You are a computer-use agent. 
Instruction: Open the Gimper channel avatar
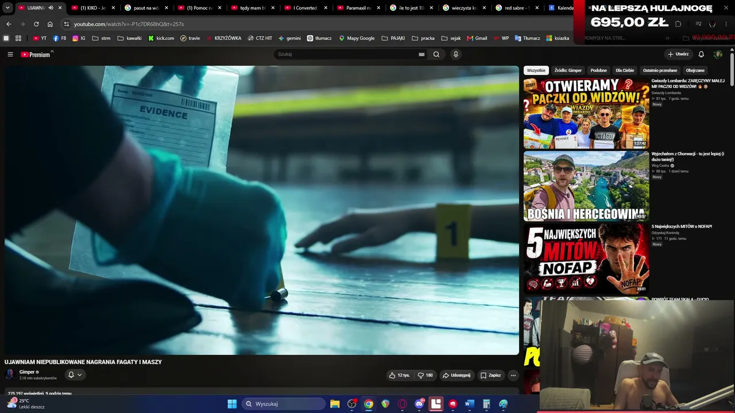[10, 375]
